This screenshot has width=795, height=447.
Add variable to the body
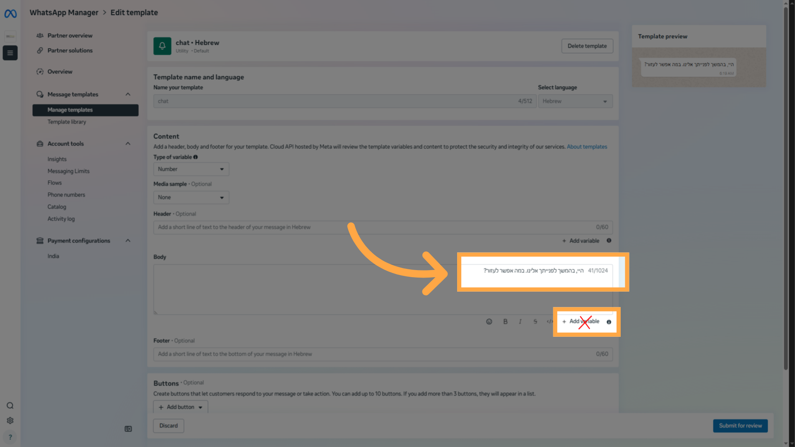[x=581, y=321]
